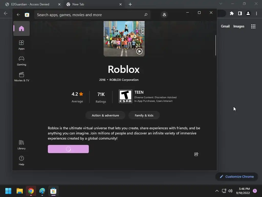Open the Store user account profile icon
The image size is (262, 197).
pos(164,15)
